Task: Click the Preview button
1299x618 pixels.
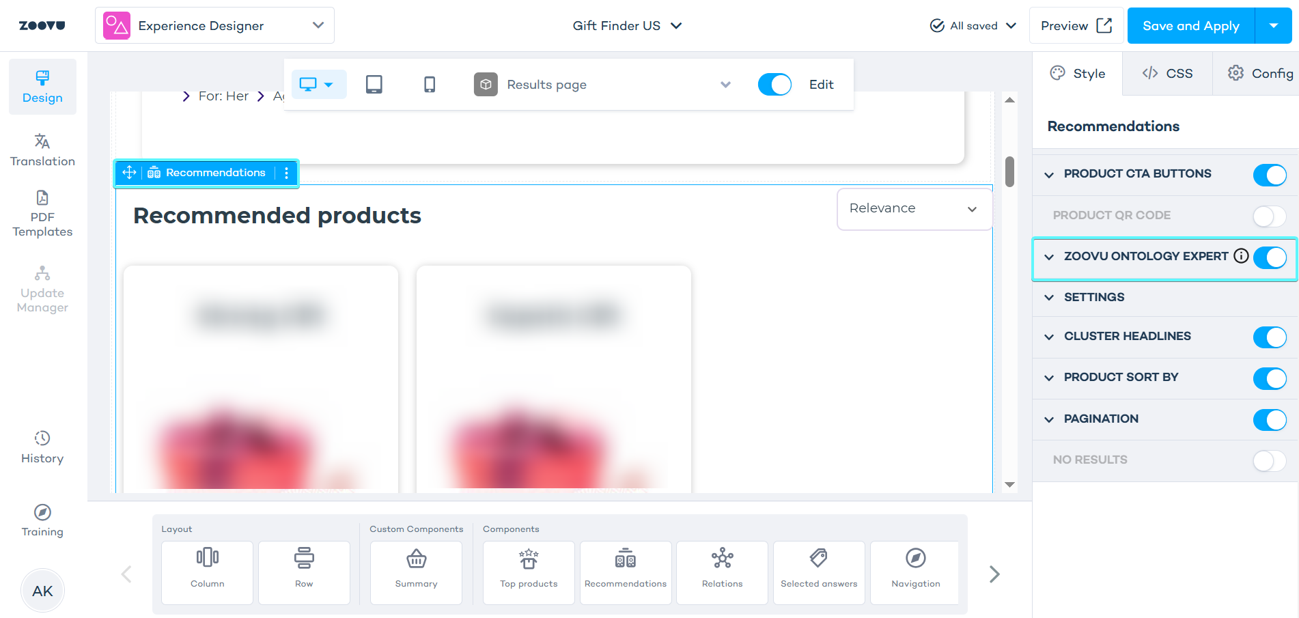Action: pos(1076,26)
